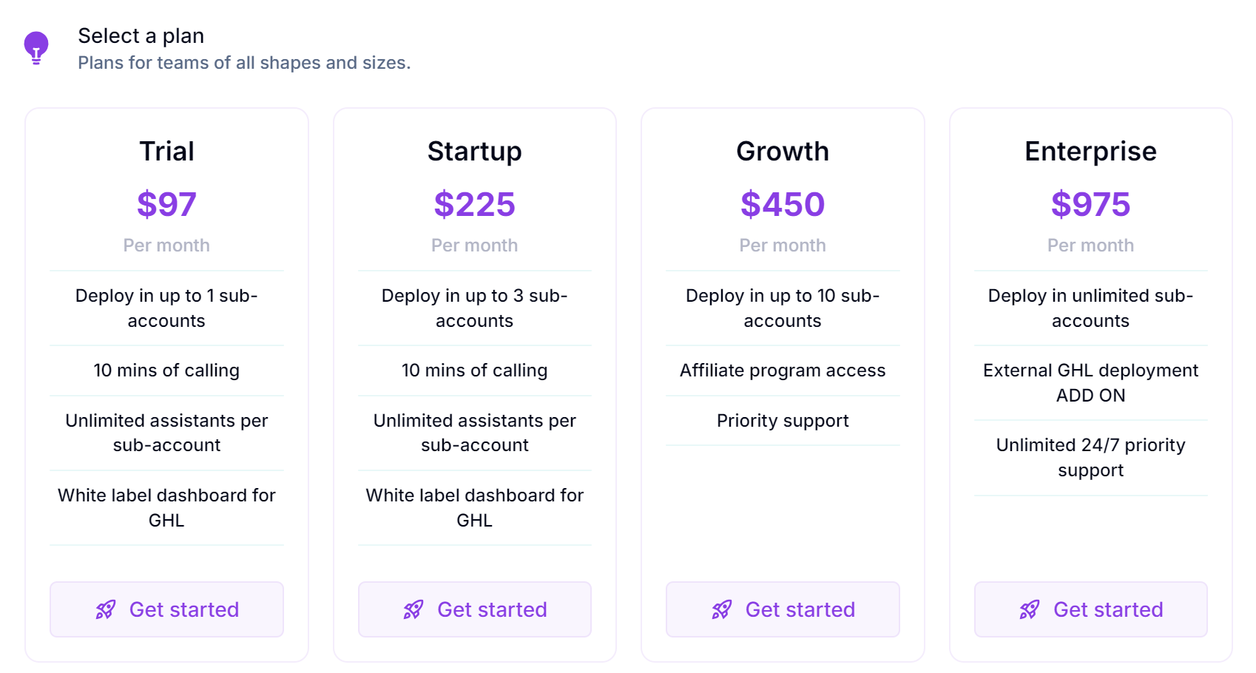The height and width of the screenshot is (673, 1256).
Task: Click the $975 Enterprise price
Action: [x=1090, y=205]
